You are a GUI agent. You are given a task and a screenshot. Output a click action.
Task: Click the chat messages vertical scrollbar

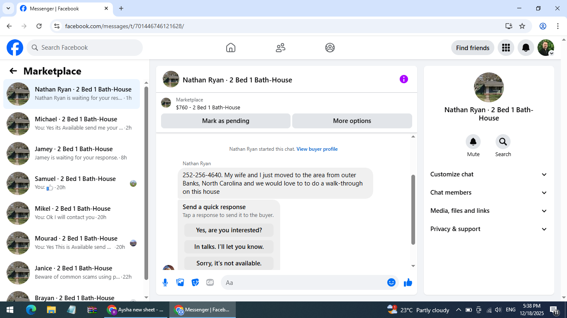[413, 210]
